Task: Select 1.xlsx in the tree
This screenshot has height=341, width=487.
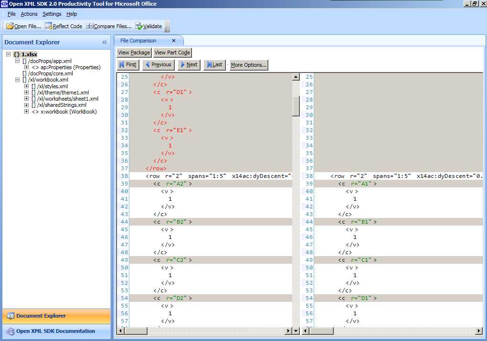Action: point(25,54)
